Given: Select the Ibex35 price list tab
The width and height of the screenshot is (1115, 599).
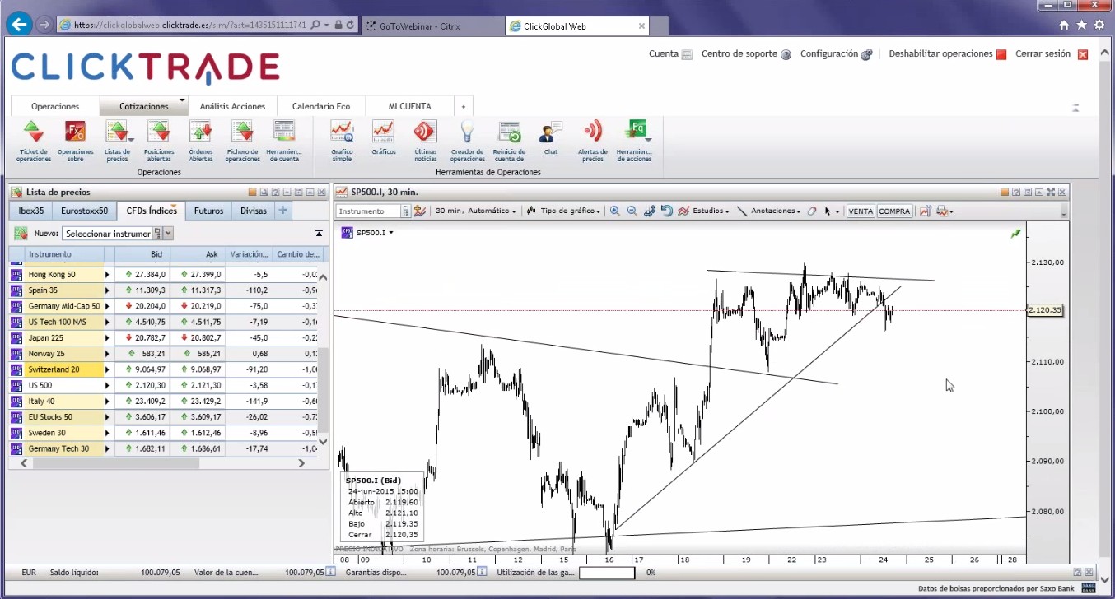Looking at the screenshot, I should point(31,211).
